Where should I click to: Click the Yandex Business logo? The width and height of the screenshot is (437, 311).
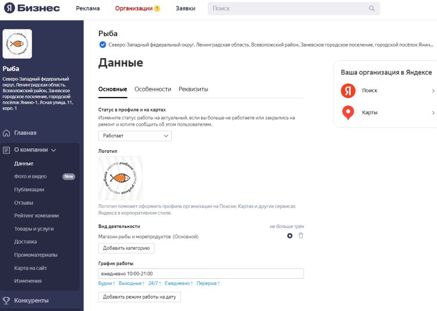tap(32, 8)
